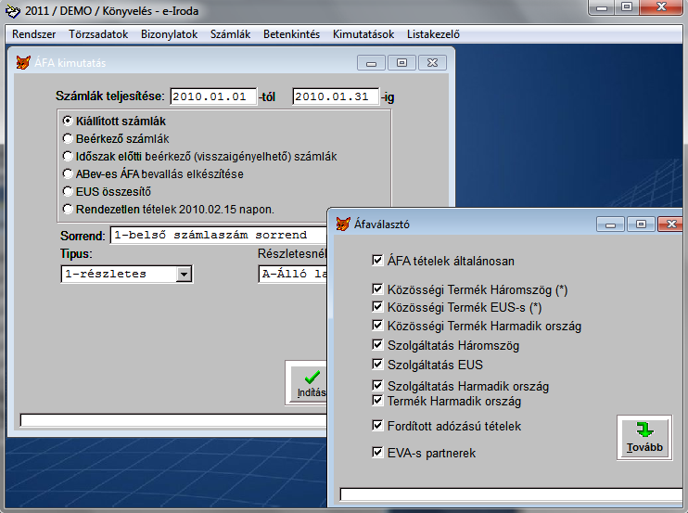Open the Részletesnél layout combo box
The width and height of the screenshot is (688, 513).
coord(292,274)
